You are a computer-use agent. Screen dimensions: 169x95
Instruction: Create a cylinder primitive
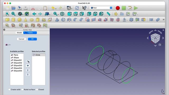click(13, 20)
